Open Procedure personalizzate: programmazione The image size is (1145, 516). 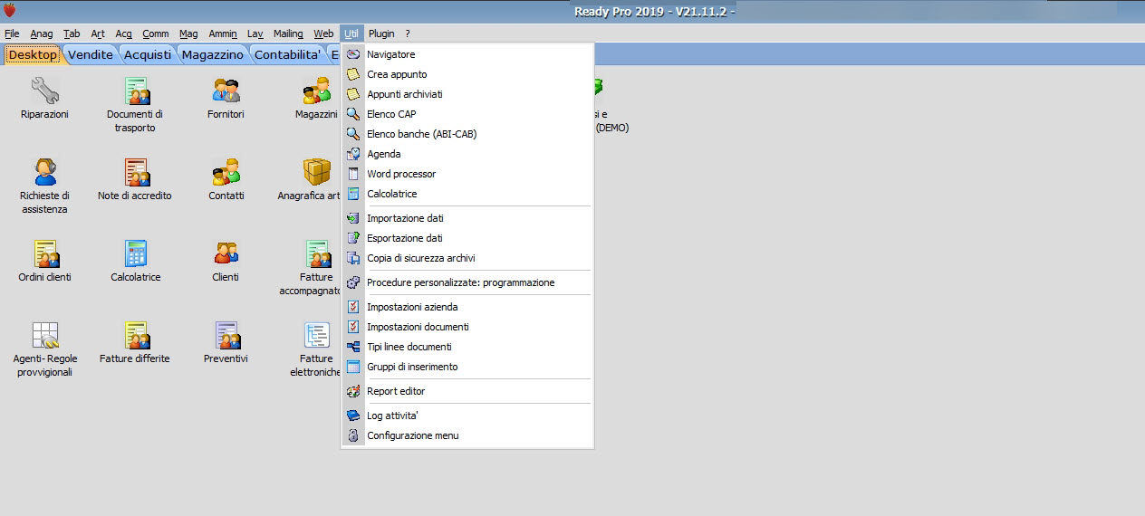467,282
